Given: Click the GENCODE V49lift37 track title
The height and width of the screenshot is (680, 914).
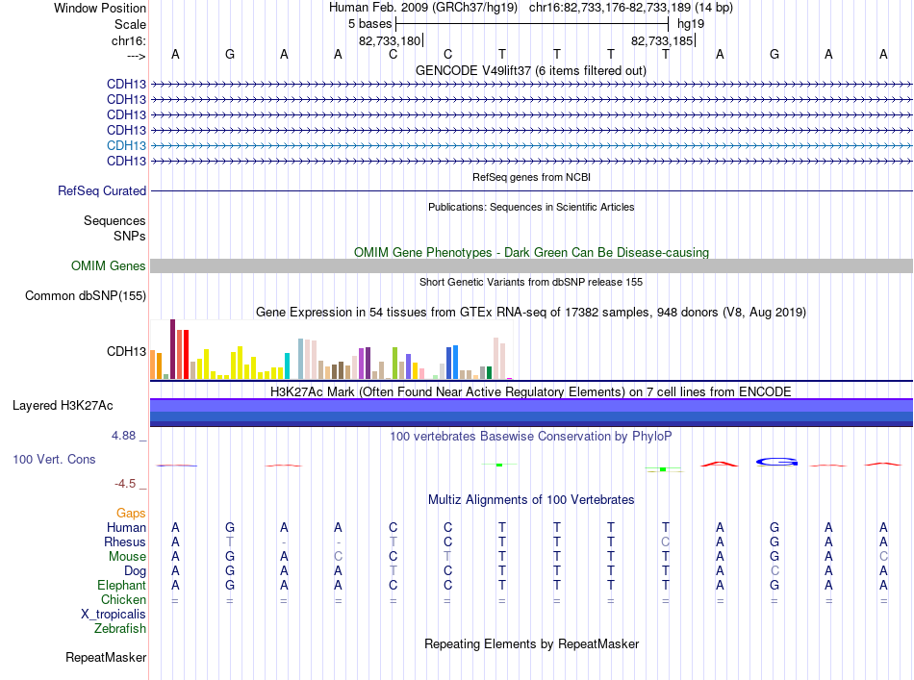Looking at the screenshot, I should point(530,70).
